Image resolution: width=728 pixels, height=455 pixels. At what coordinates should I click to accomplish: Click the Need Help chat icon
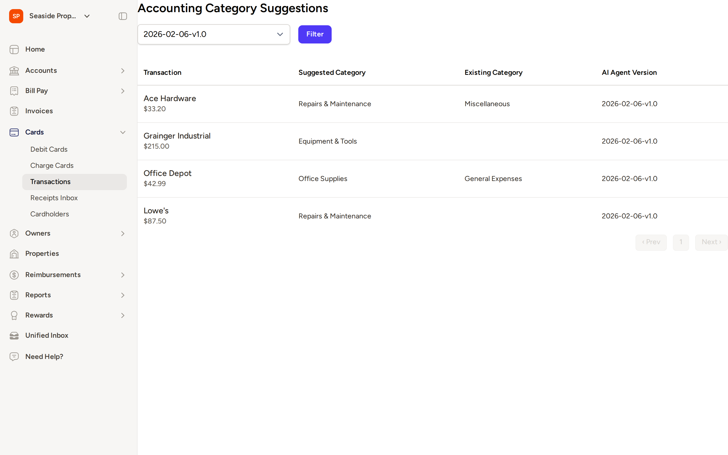14,357
